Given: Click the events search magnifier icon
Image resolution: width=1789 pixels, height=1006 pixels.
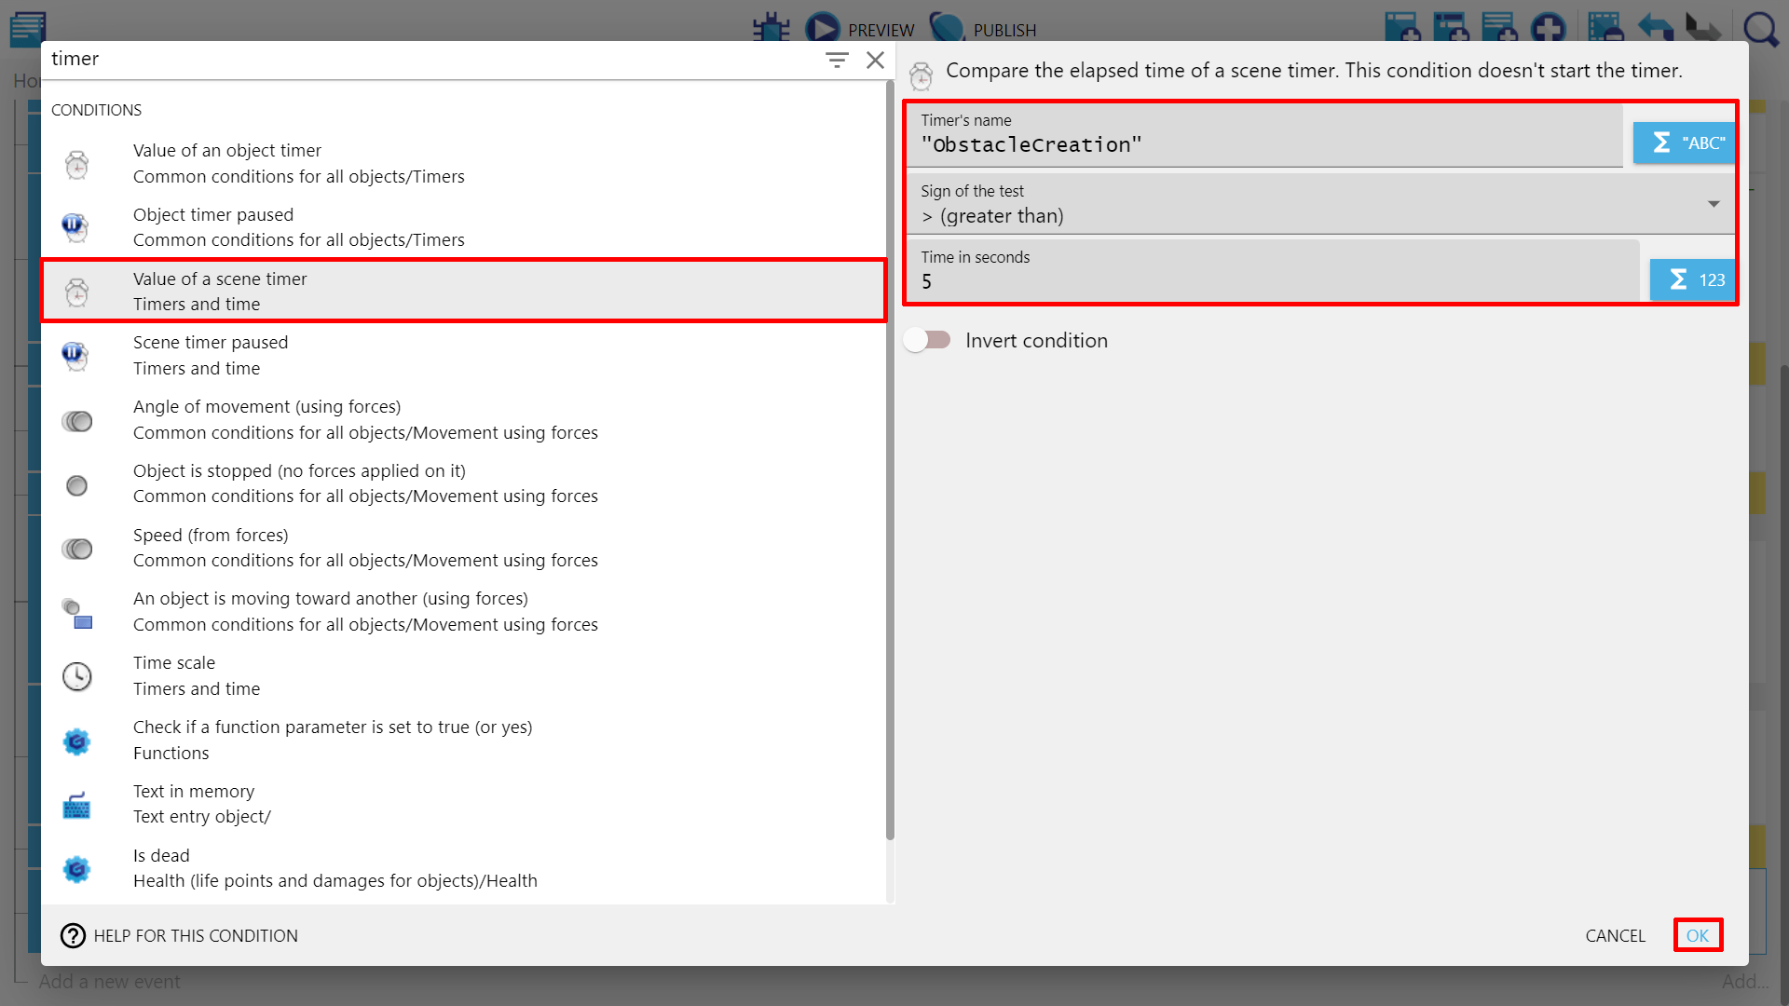Looking at the screenshot, I should [1760, 28].
